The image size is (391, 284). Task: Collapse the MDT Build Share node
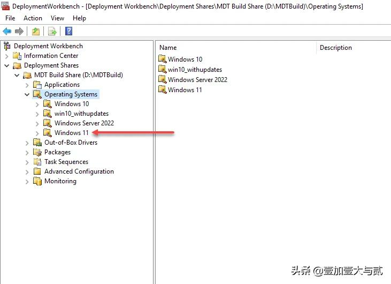(17, 76)
